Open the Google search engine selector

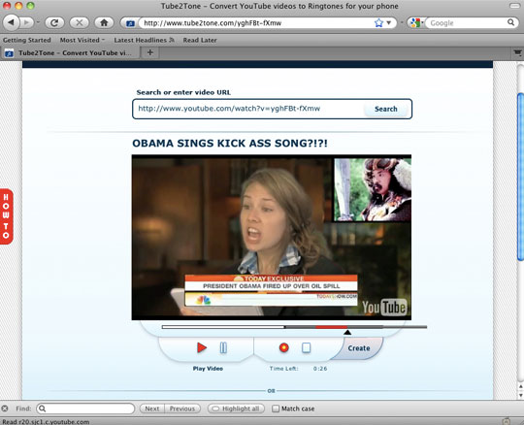pos(415,22)
